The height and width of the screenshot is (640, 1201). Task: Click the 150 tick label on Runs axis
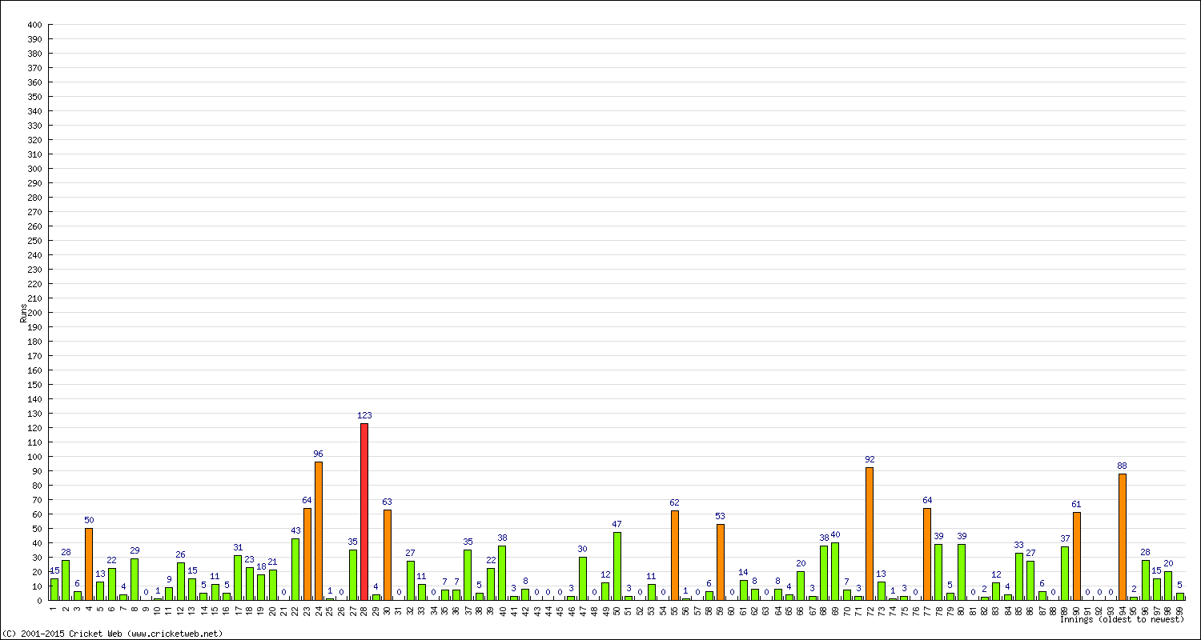tap(34, 385)
